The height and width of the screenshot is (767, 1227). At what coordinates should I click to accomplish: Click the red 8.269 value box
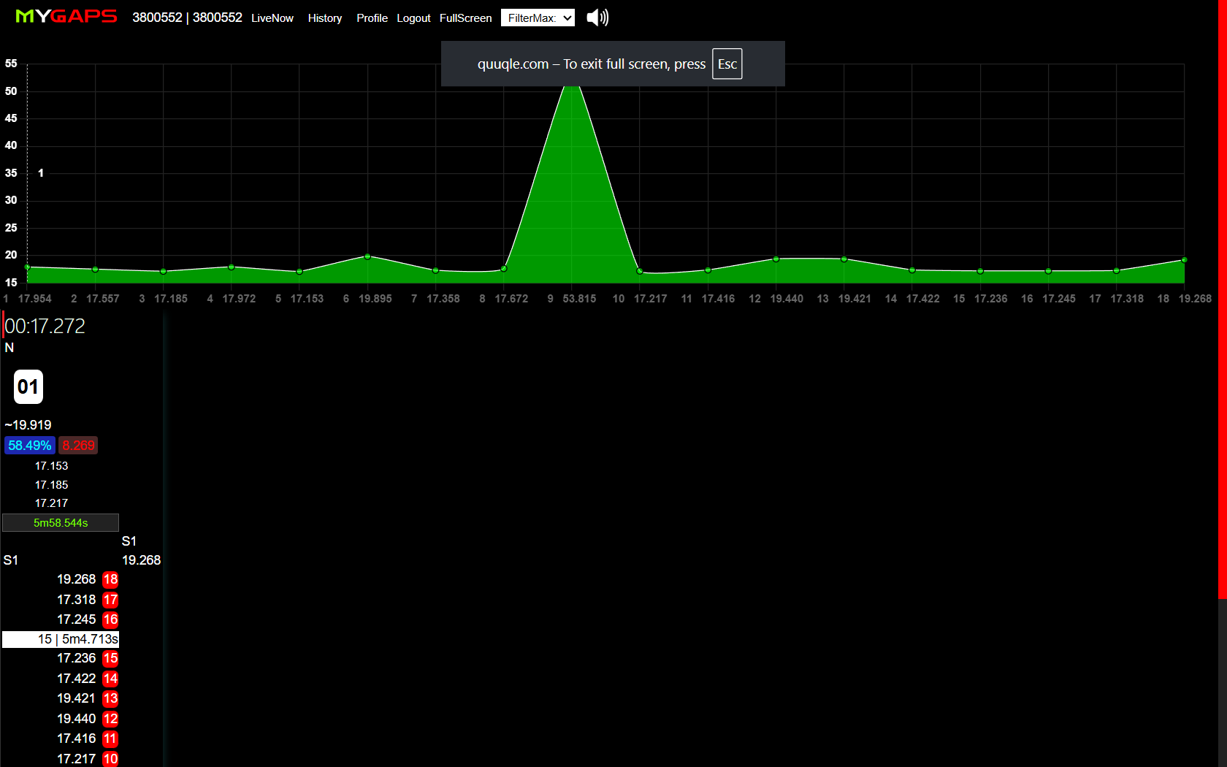tap(78, 446)
